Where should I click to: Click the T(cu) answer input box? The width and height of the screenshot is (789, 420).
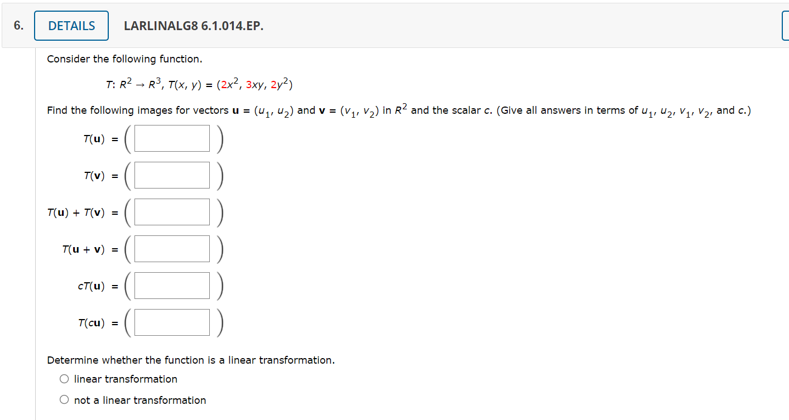(x=171, y=322)
